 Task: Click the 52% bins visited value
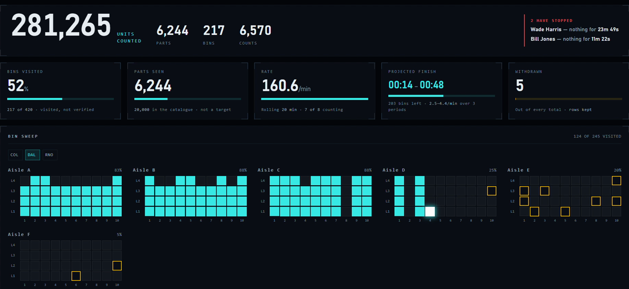pos(18,86)
